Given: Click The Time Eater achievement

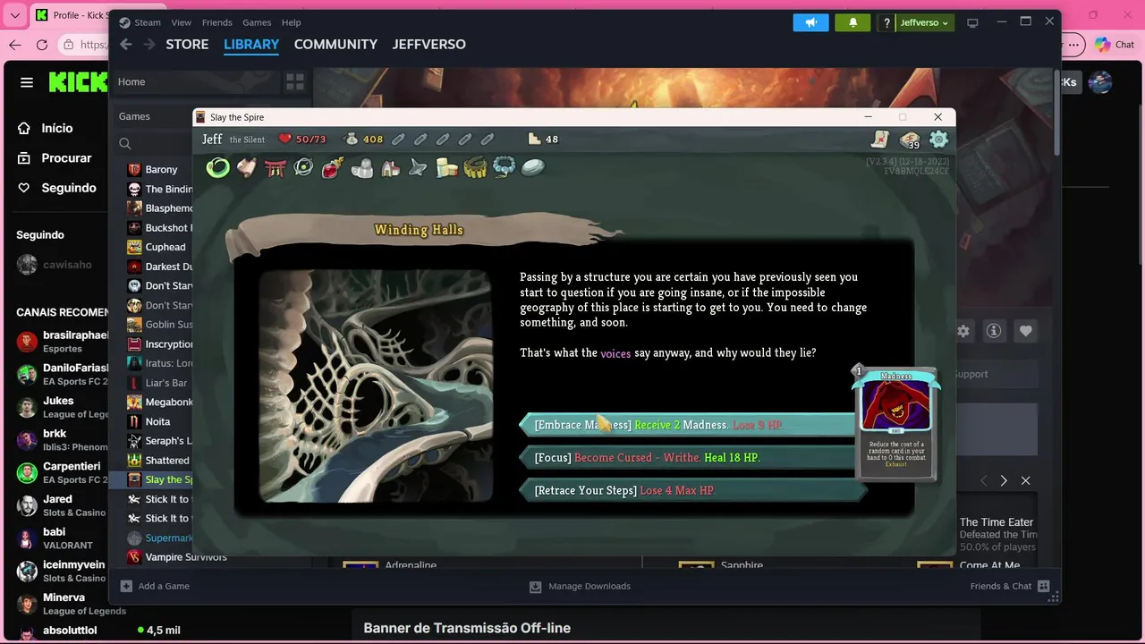Looking at the screenshot, I should (997, 534).
